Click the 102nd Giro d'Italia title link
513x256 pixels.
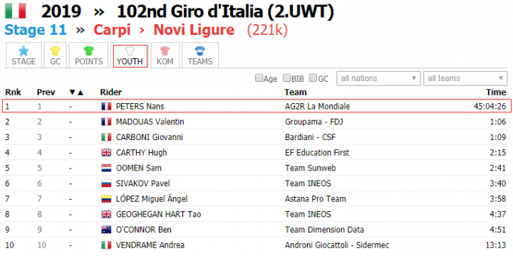pyautogui.click(x=225, y=11)
